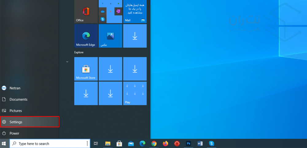Open the Office tile
Screen dimensions: 307x148
coord(86,11)
